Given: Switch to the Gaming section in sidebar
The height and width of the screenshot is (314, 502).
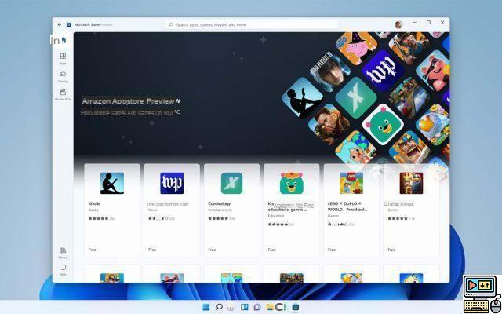Looking at the screenshot, I should click(x=63, y=77).
